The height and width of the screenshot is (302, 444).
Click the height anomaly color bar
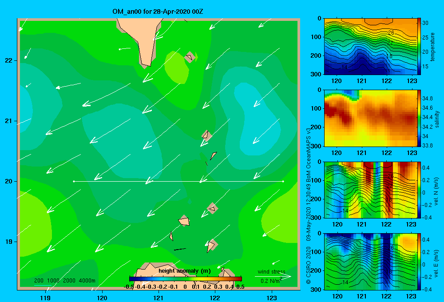pyautogui.click(x=186, y=279)
